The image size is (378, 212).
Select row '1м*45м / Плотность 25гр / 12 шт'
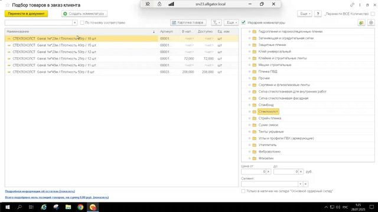122,59
